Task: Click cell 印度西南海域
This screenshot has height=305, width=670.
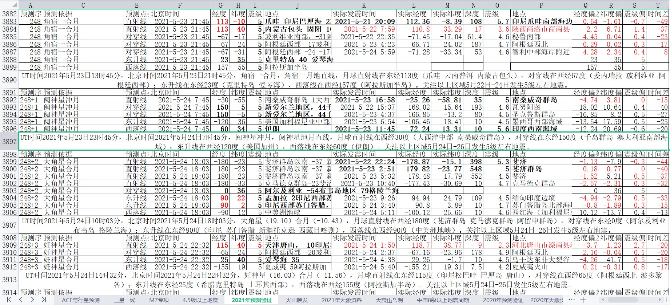Action: click(541, 129)
